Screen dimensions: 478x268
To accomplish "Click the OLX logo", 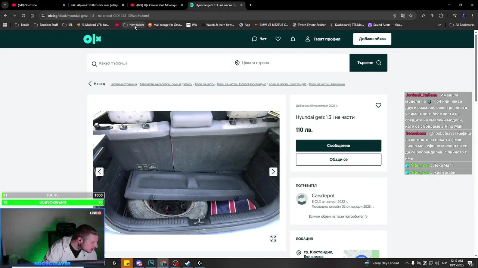I will coord(92,39).
